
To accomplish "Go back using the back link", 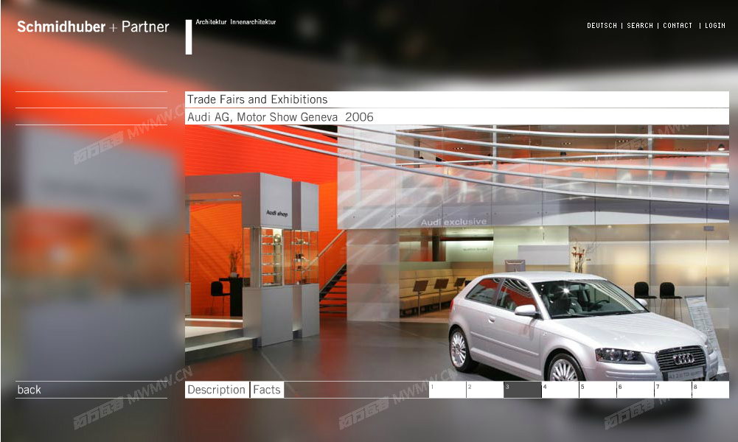I will click(x=29, y=390).
